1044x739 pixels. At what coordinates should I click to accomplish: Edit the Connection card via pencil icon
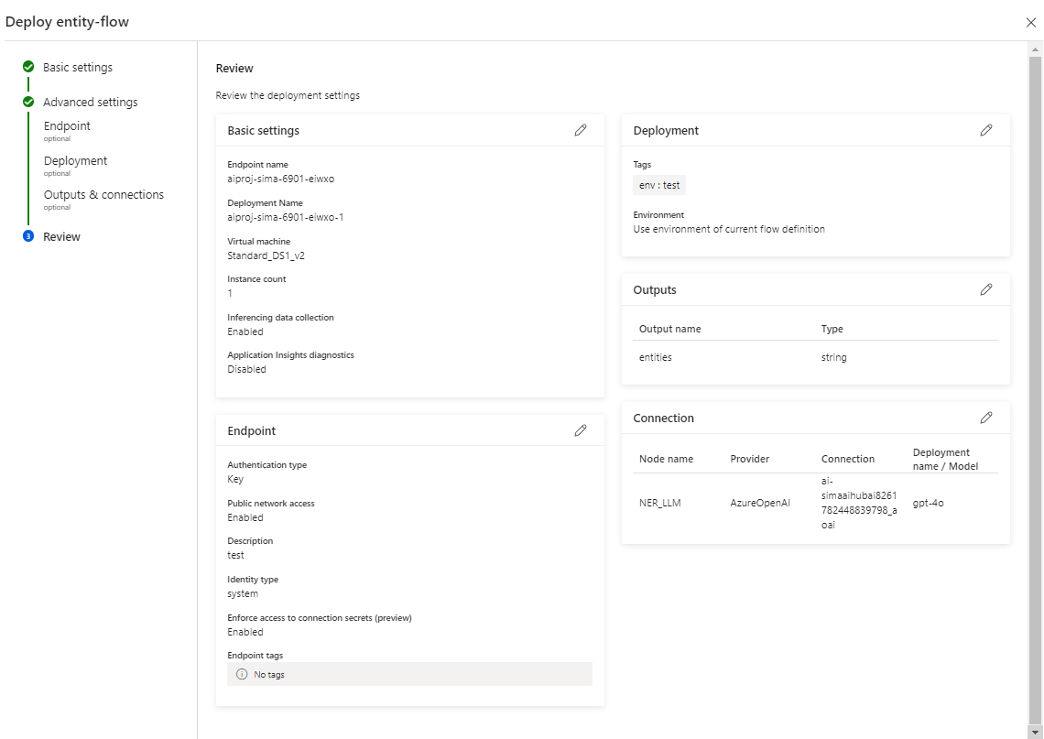986,418
